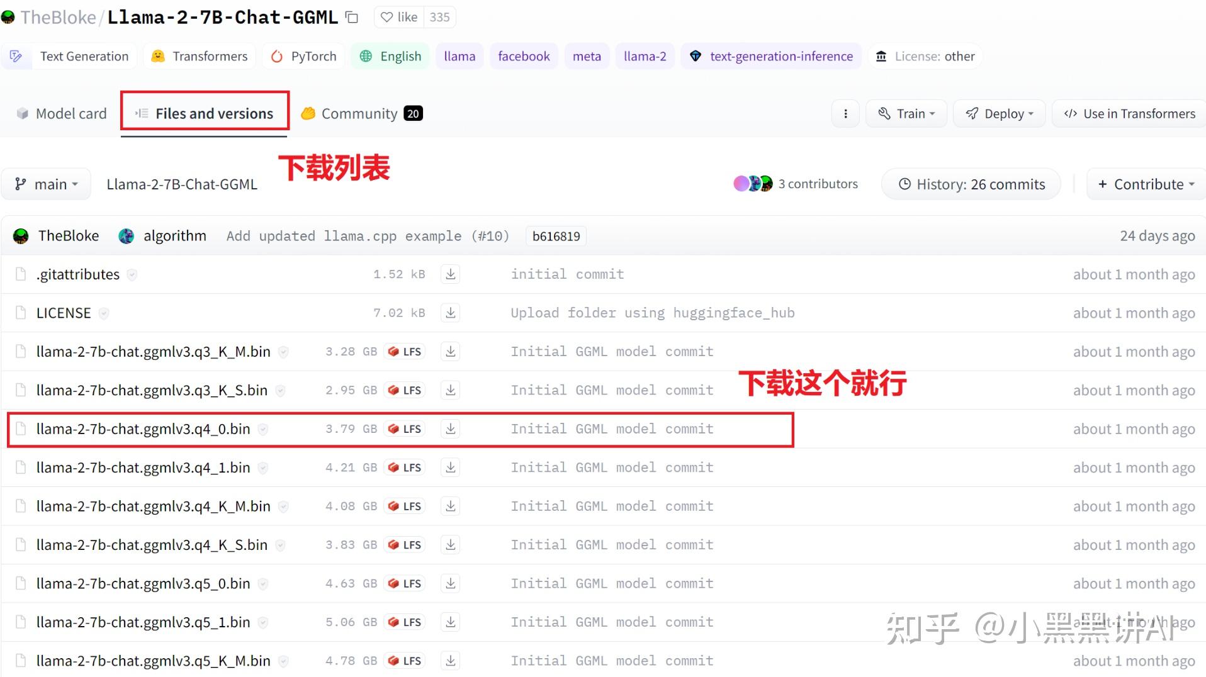
Task: Click the LFS badge on the q3_K_M file
Action: click(404, 351)
